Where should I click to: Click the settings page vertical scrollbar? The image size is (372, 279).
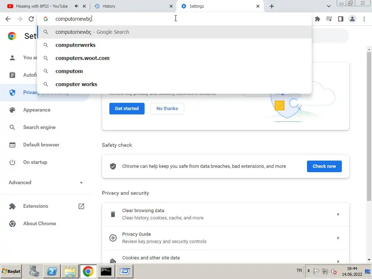369,126
